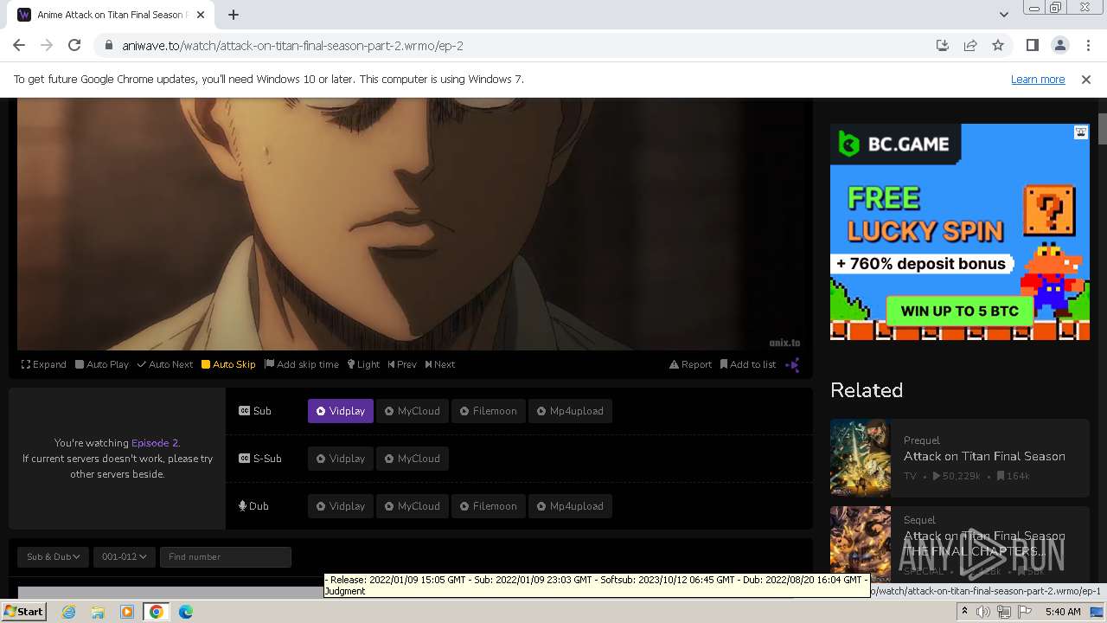
Task: Open the Chrome side panel icon
Action: coord(1032,46)
